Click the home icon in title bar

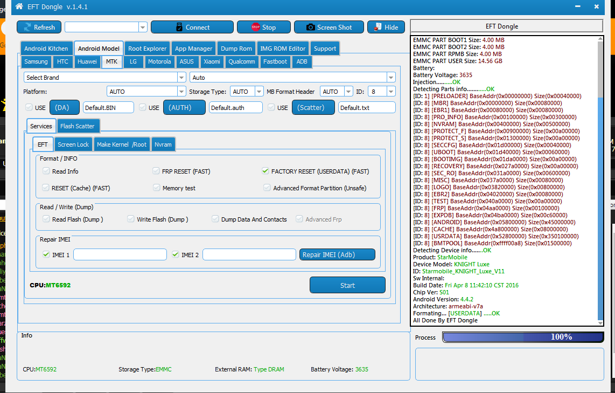point(19,6)
